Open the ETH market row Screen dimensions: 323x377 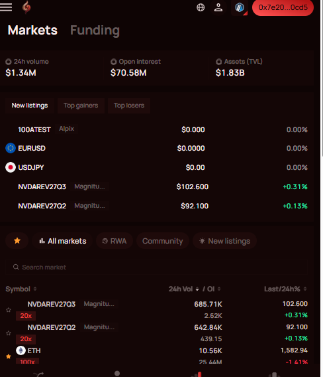coord(156,355)
